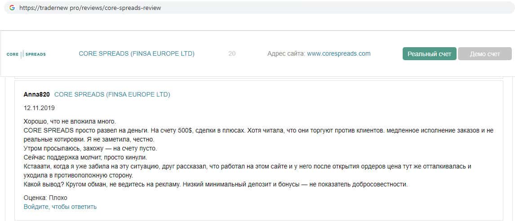This screenshot has width=515, height=221.
Task: Click the Оценка: Плохо rating text
Action: pos(45,198)
